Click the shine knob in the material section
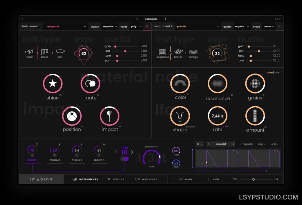The height and width of the screenshot is (205, 302). pos(52,84)
